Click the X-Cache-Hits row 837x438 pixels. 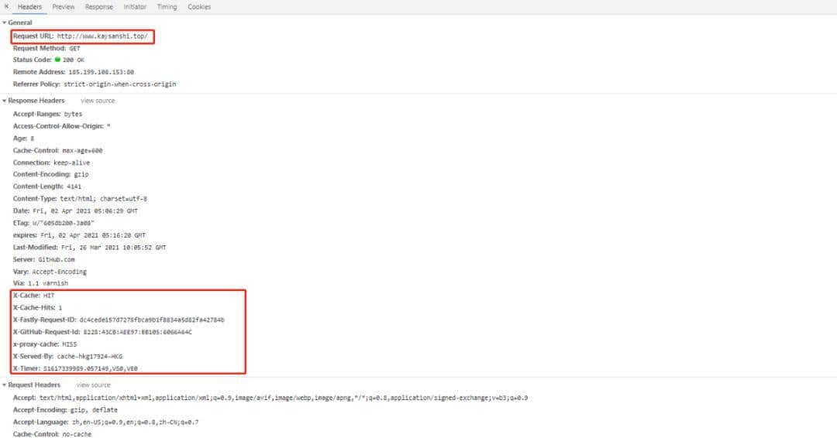[37, 308]
